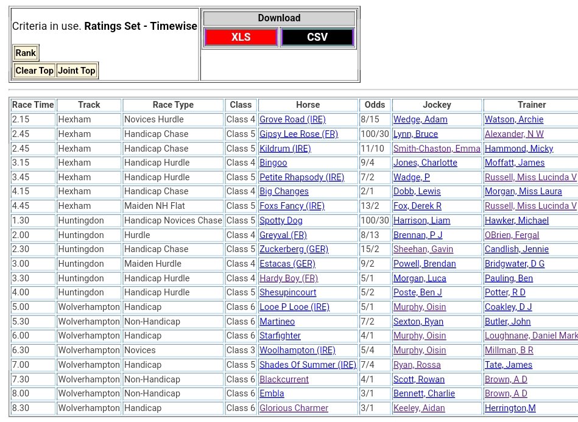
Task: Open horse Glorious Charmer link
Action: (294, 408)
